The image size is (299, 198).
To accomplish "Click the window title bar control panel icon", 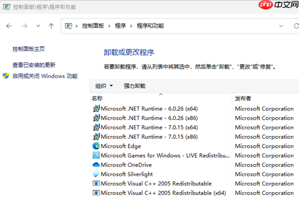I will point(6,7).
